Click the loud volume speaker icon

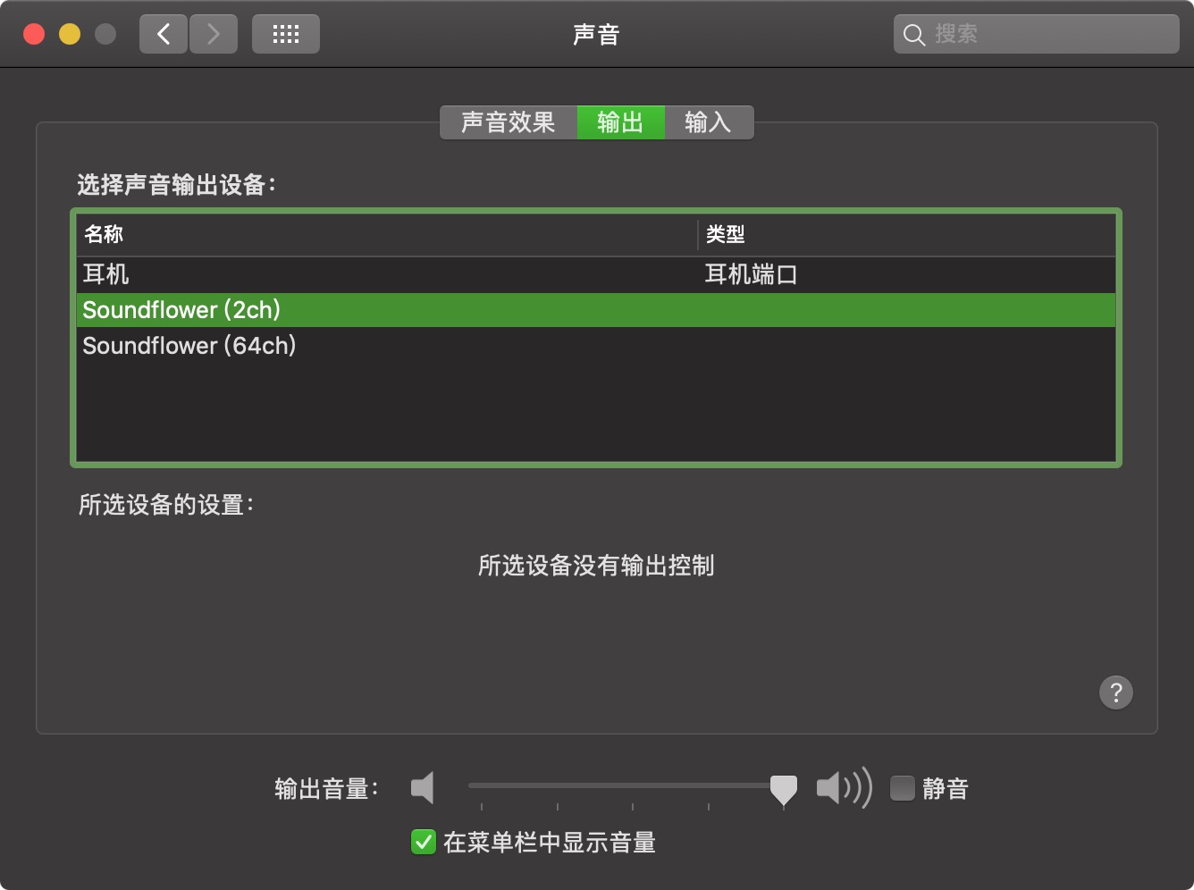[x=844, y=788]
